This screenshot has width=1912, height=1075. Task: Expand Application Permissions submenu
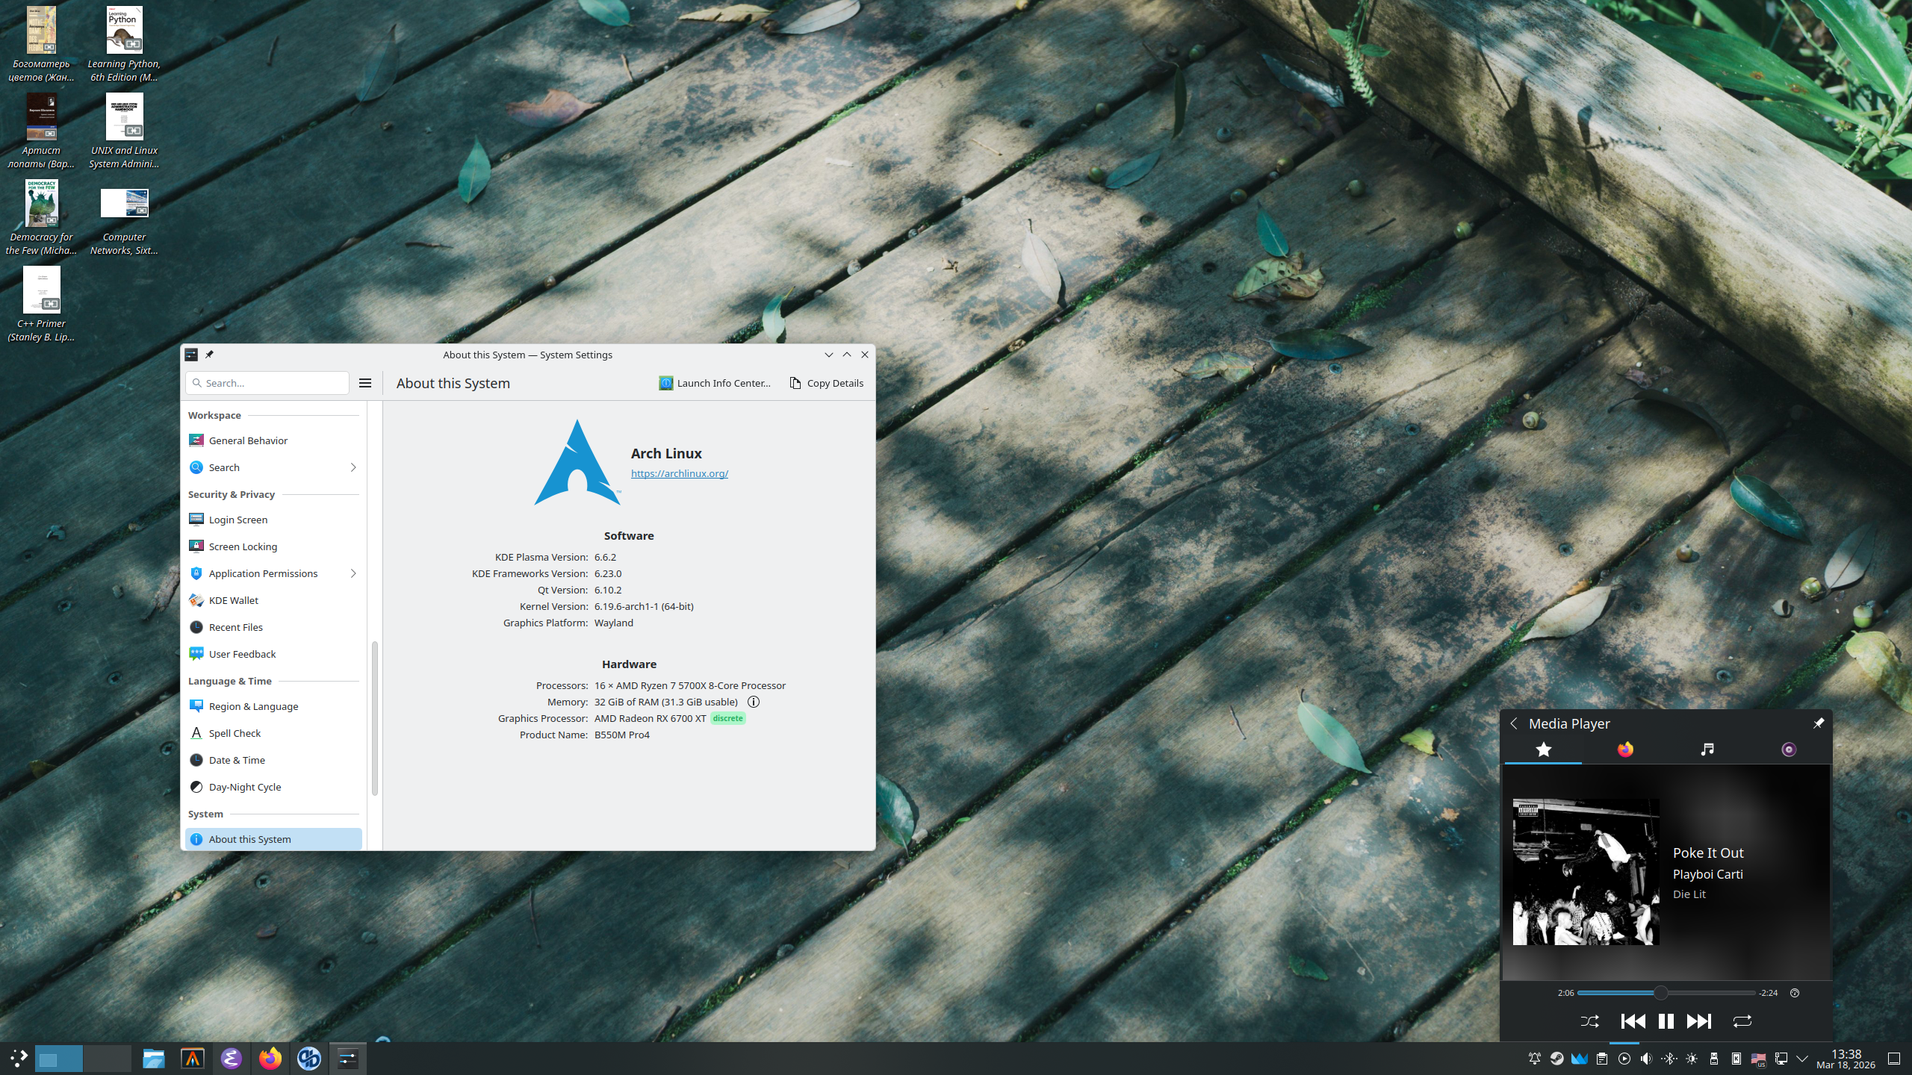pyautogui.click(x=353, y=573)
